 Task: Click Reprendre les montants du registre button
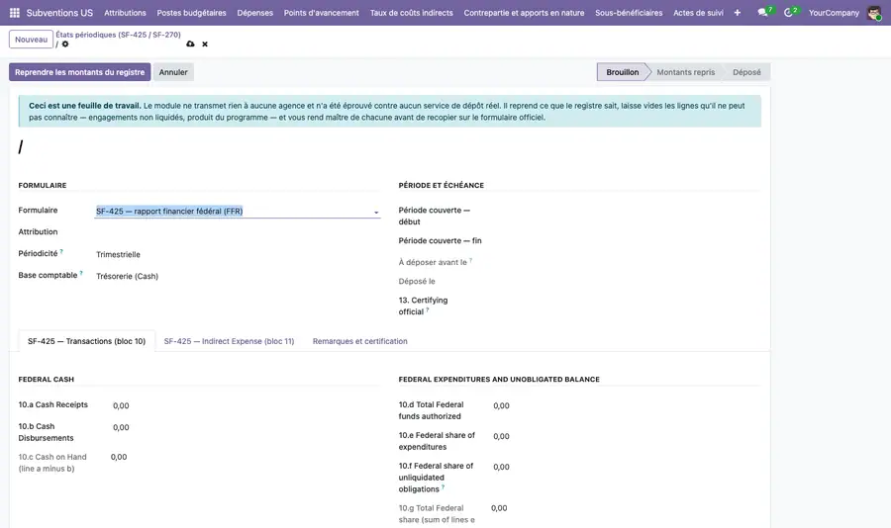pos(79,72)
